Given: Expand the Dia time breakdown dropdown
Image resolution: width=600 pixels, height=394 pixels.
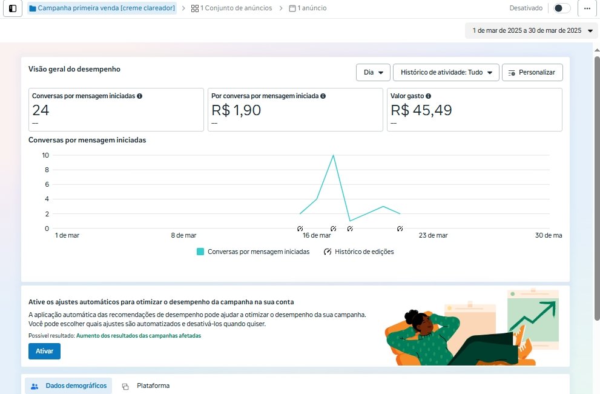Looking at the screenshot, I should [x=373, y=72].
